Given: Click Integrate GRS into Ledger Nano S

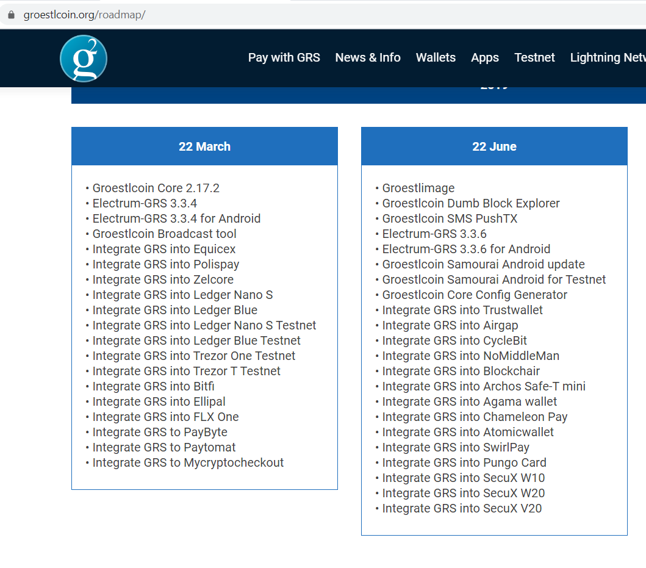Looking at the screenshot, I should 182,295.
